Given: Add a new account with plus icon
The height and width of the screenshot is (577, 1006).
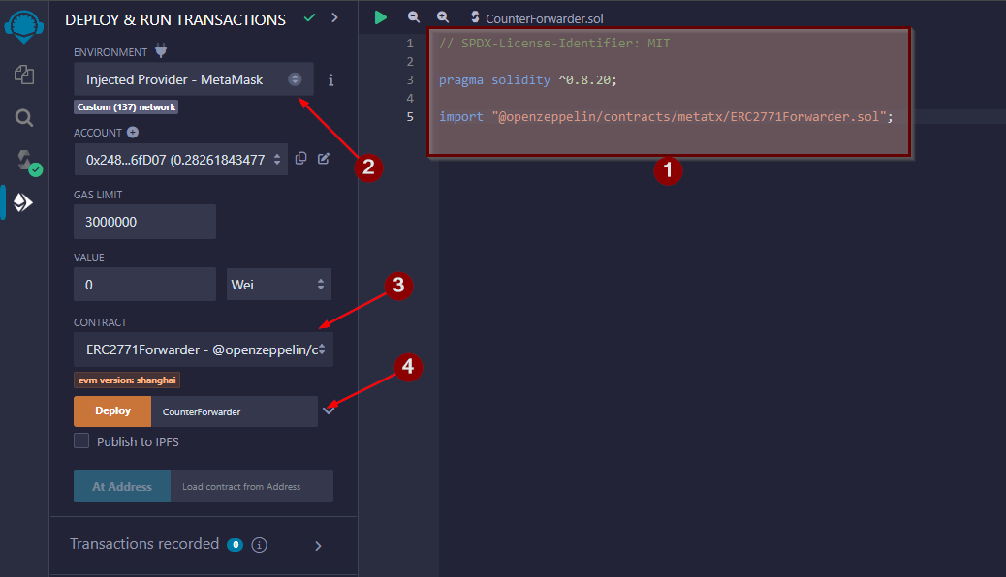Looking at the screenshot, I should click(x=133, y=133).
